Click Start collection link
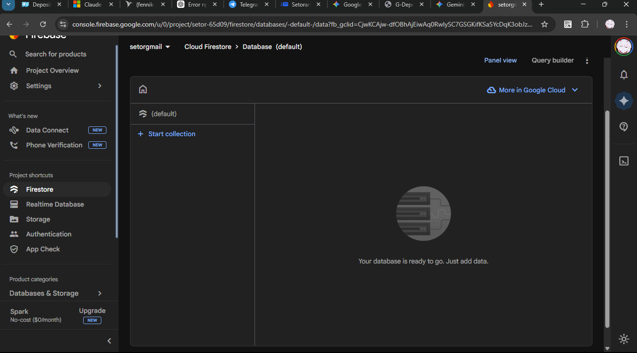This screenshot has height=353, width=637. (x=171, y=134)
